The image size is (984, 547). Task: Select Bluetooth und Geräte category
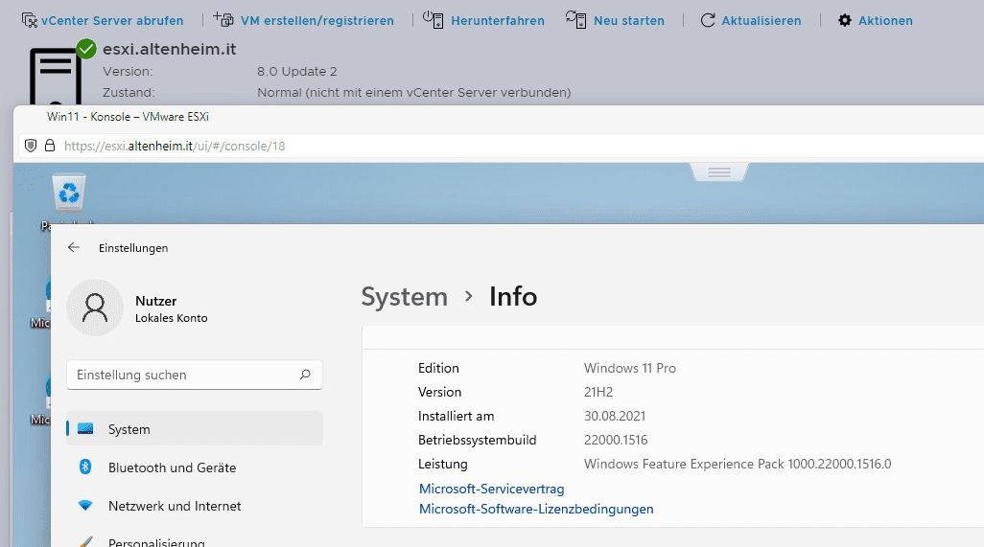[x=195, y=467]
